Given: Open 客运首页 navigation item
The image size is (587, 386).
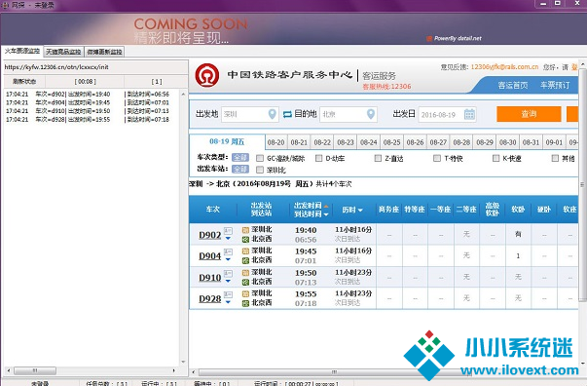Looking at the screenshot, I should [x=513, y=85].
